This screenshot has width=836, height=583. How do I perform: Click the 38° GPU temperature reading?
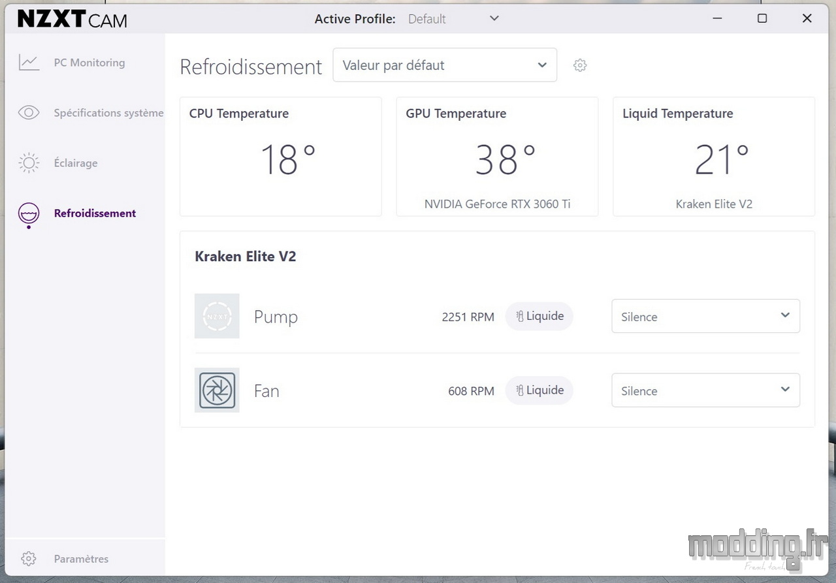[506, 160]
